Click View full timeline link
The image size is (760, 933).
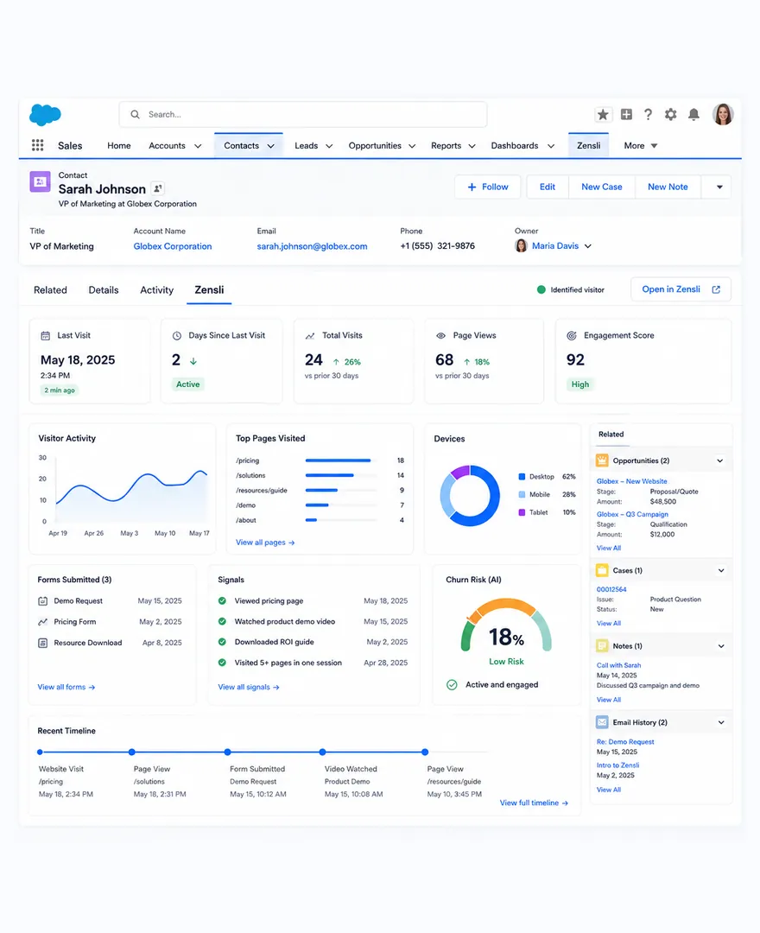point(534,803)
